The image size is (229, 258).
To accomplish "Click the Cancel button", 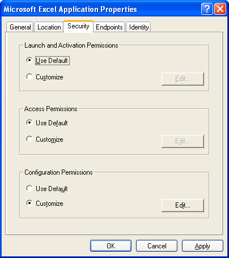I will pyautogui.click(x=156, y=246).
